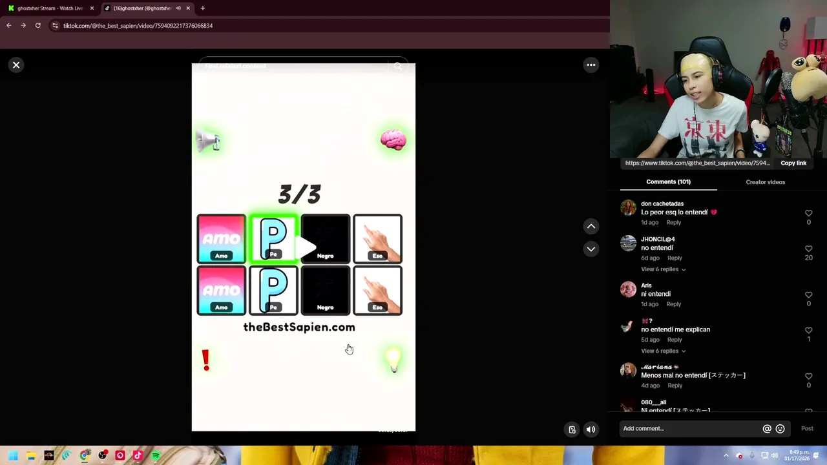View site information icon in address bar
The width and height of the screenshot is (827, 465).
[x=56, y=26]
